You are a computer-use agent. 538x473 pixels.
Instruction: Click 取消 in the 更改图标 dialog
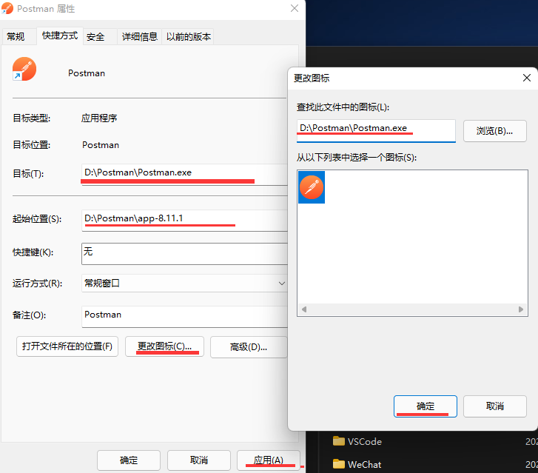(x=495, y=406)
